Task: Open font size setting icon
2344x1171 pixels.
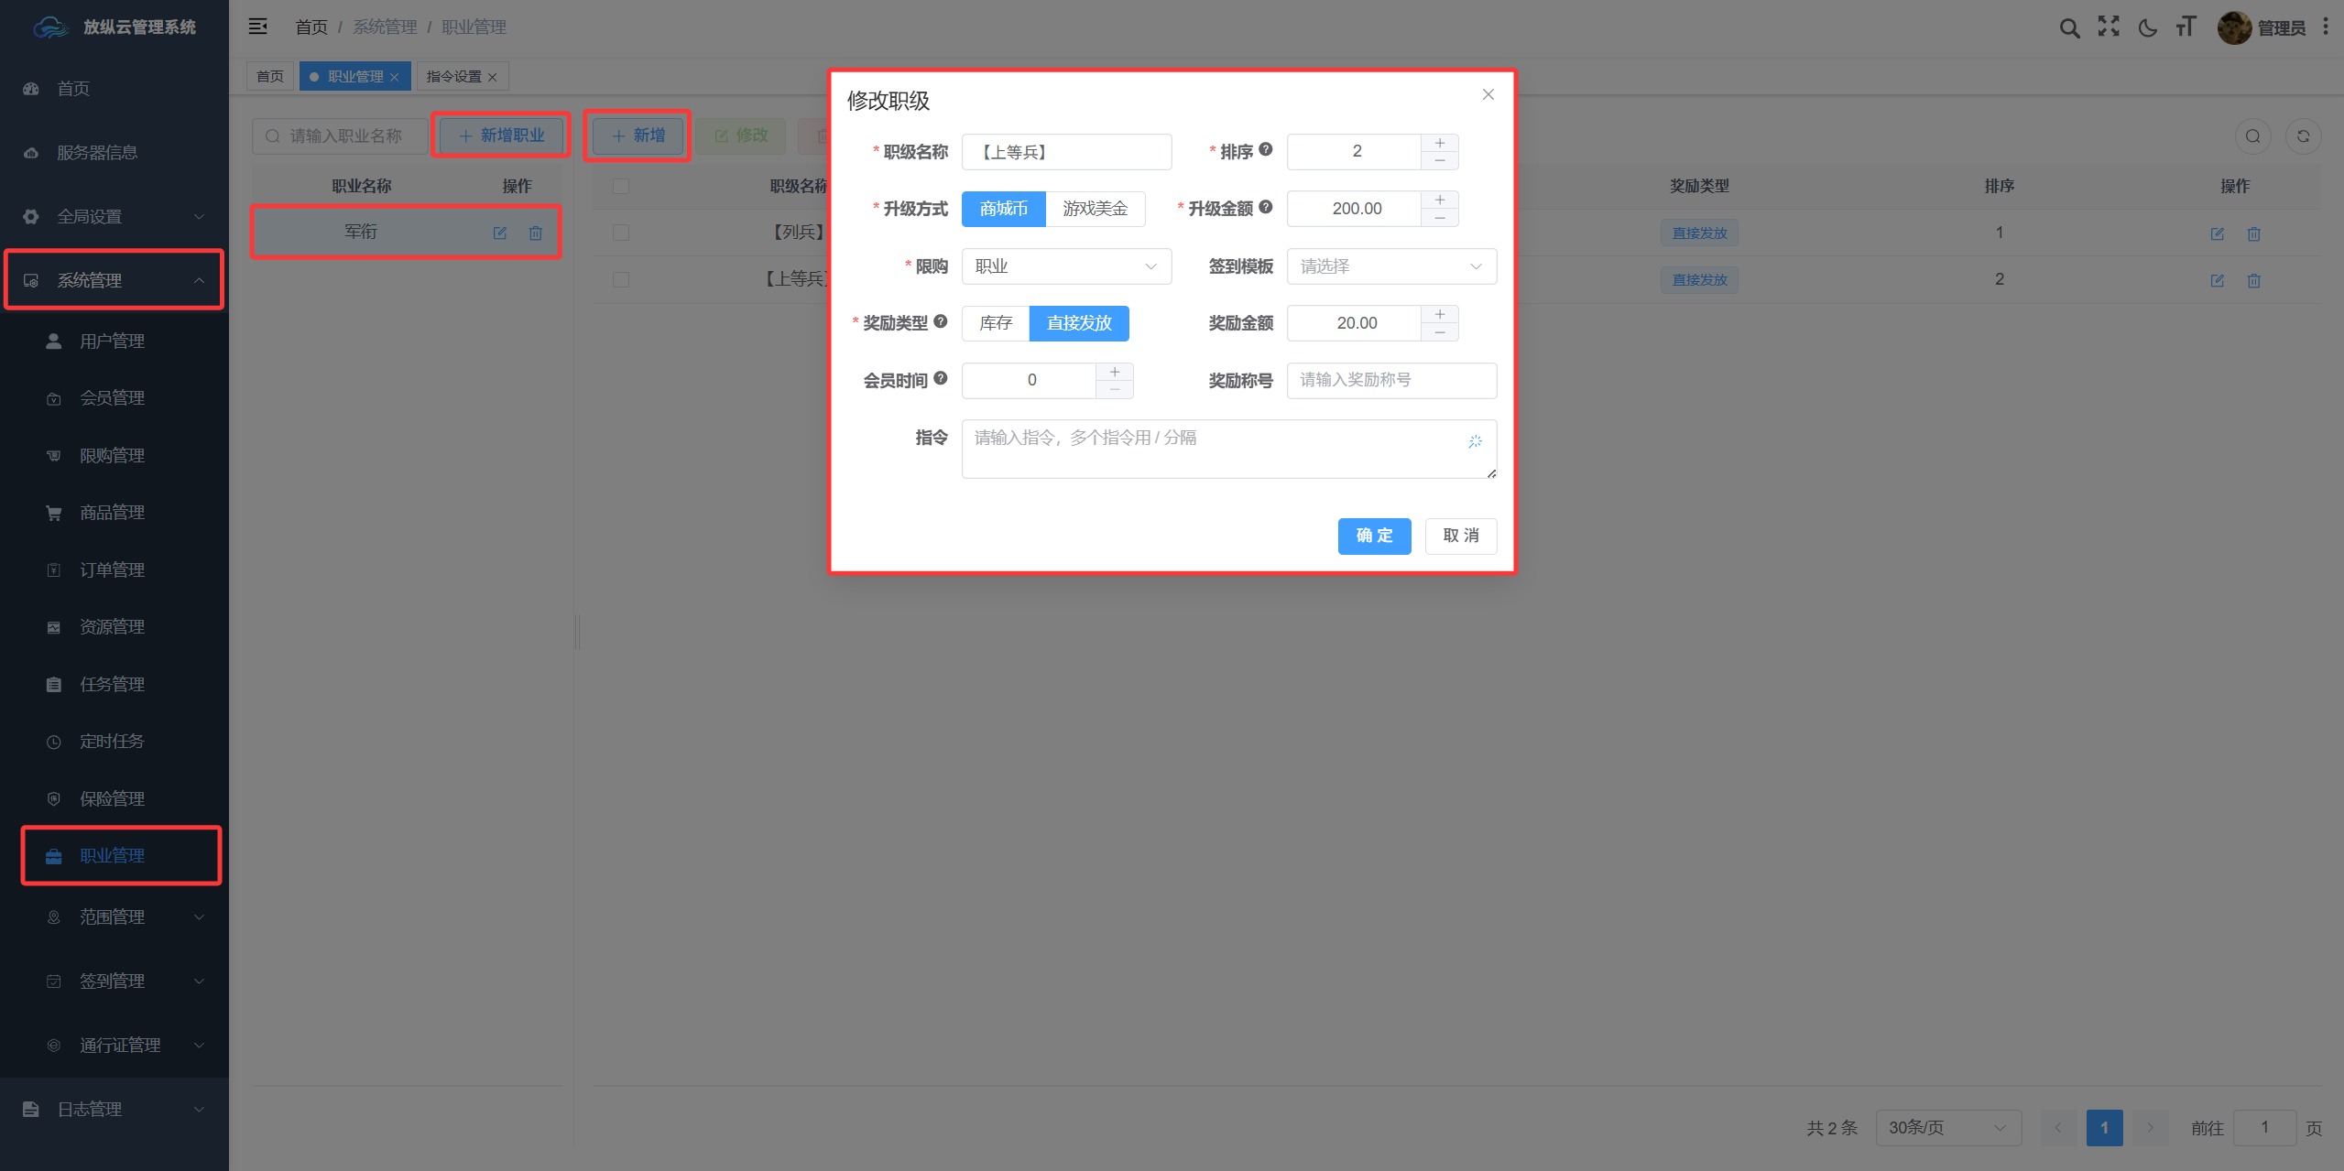Action: 2186,27
